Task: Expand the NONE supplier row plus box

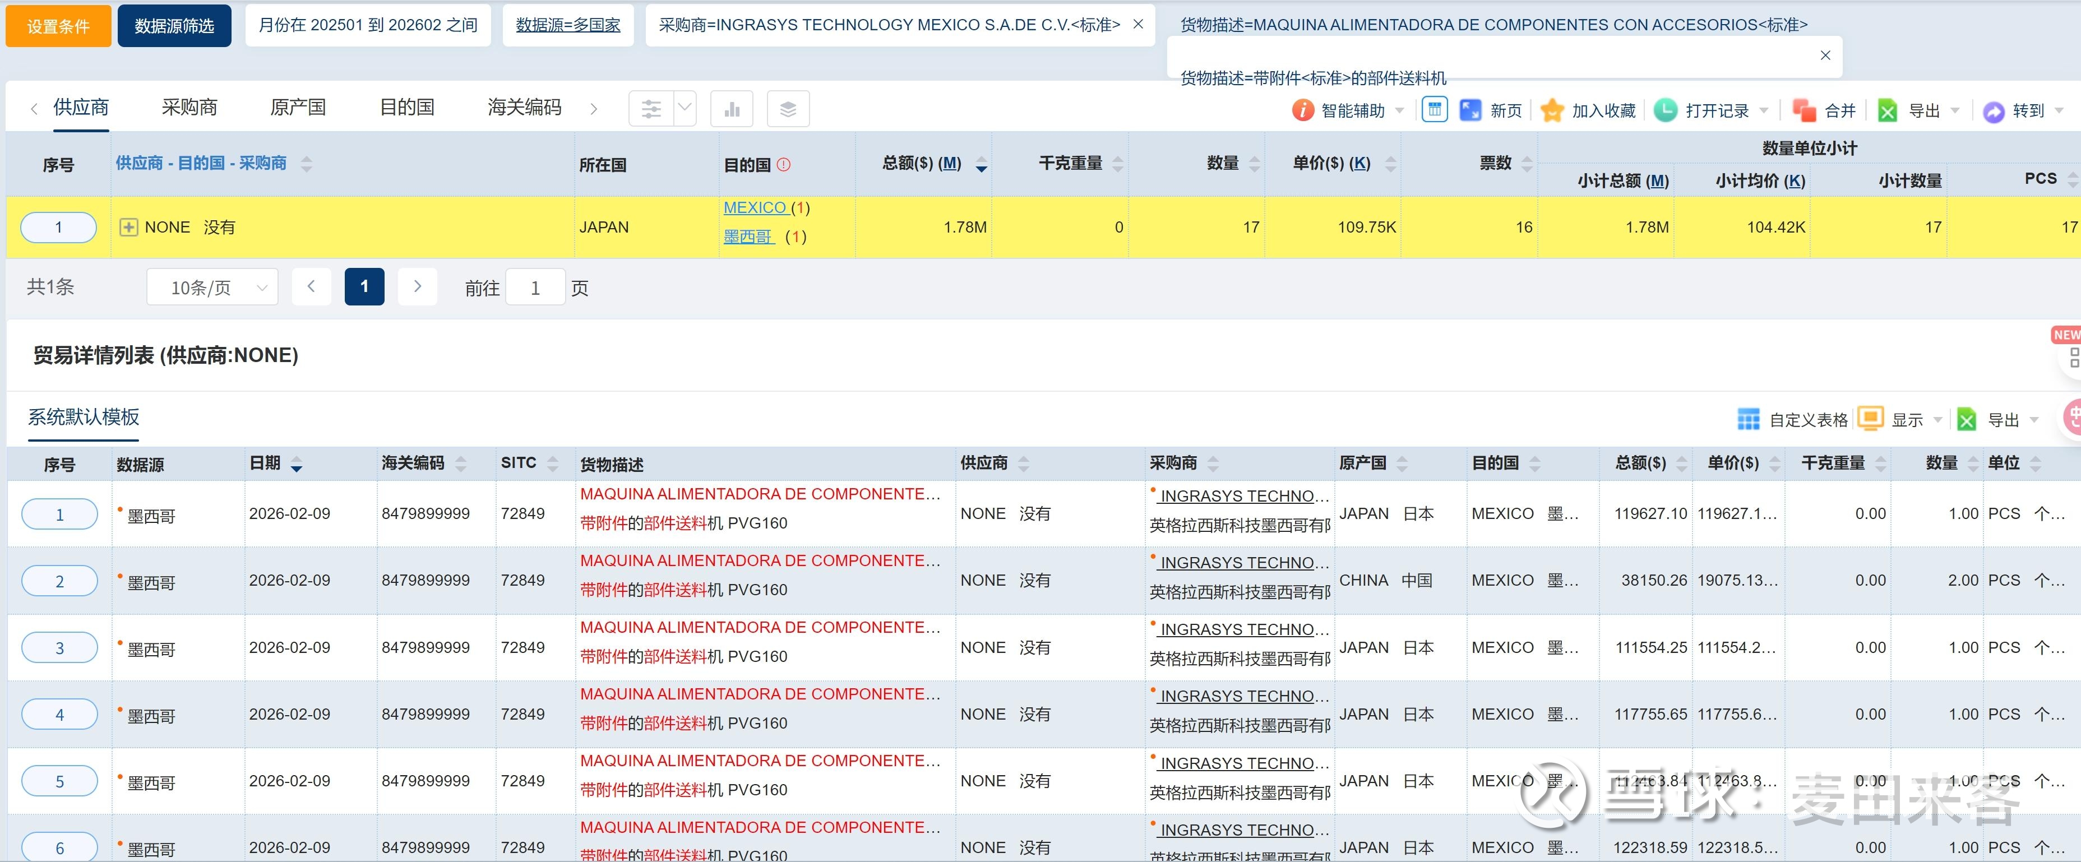Action: 128,227
